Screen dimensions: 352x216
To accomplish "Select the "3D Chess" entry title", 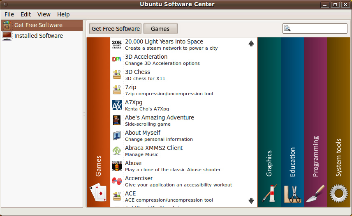I will (x=137, y=72).
